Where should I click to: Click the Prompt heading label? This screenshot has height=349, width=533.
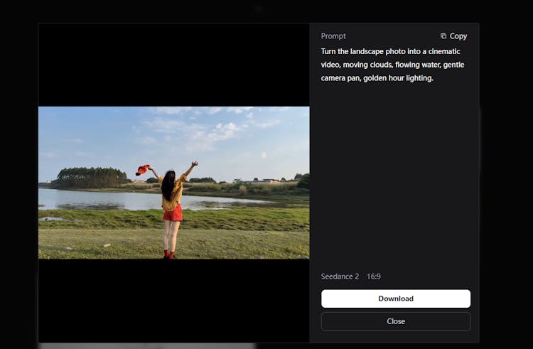333,36
